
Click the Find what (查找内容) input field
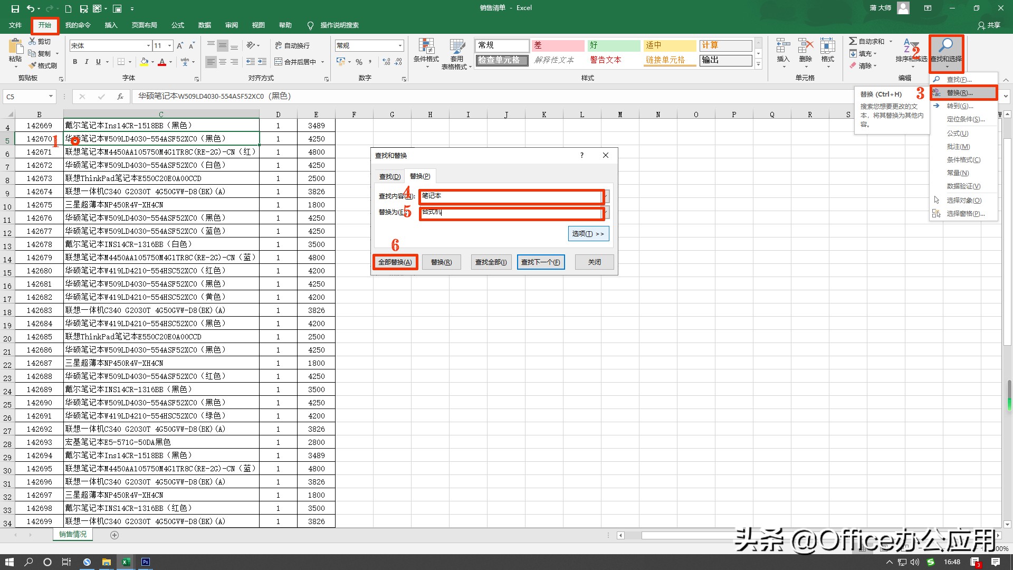pyautogui.click(x=511, y=196)
